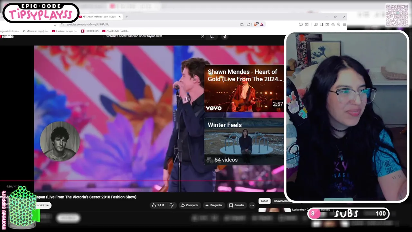Open the (165) COMO HACER bookmark
This screenshot has height=232, width=412.
click(116, 31)
